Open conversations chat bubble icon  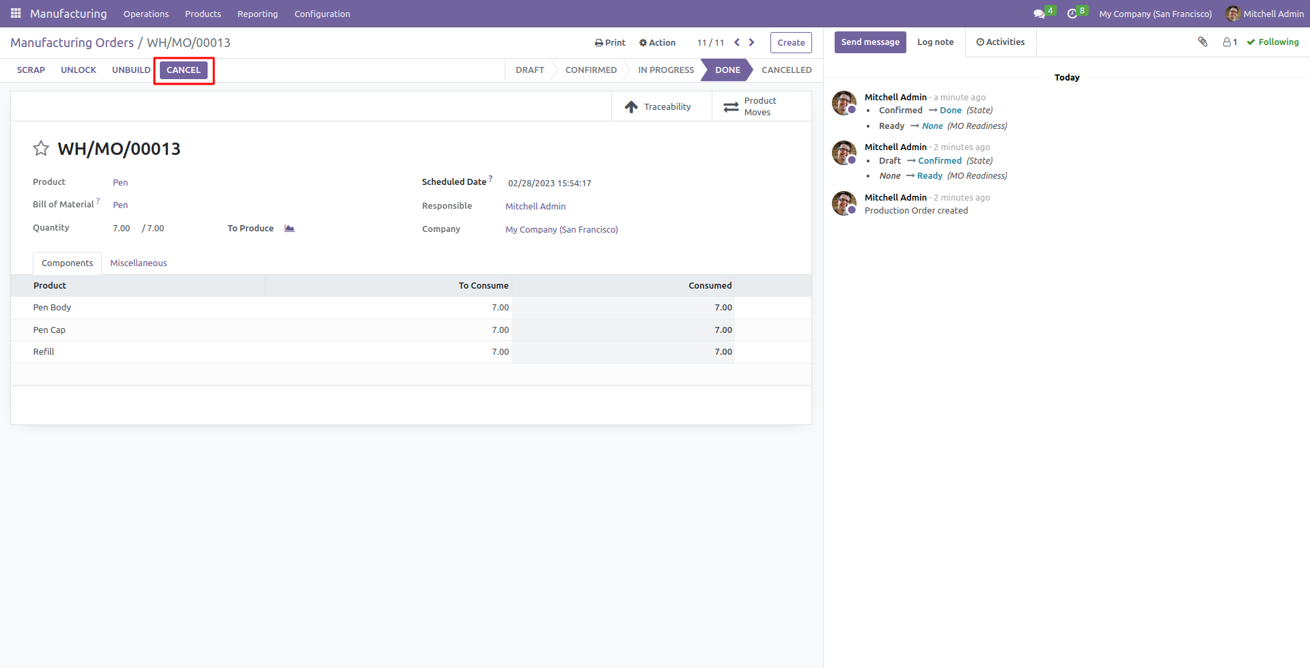point(1040,14)
